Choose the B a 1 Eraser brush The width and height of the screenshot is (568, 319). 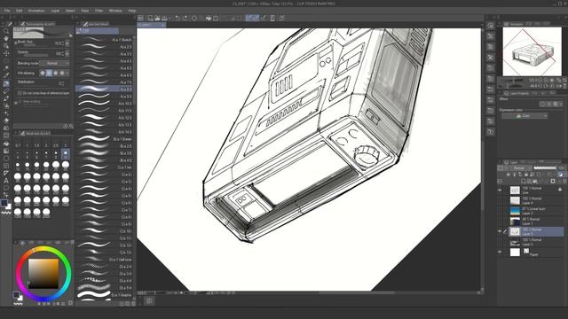point(105,139)
